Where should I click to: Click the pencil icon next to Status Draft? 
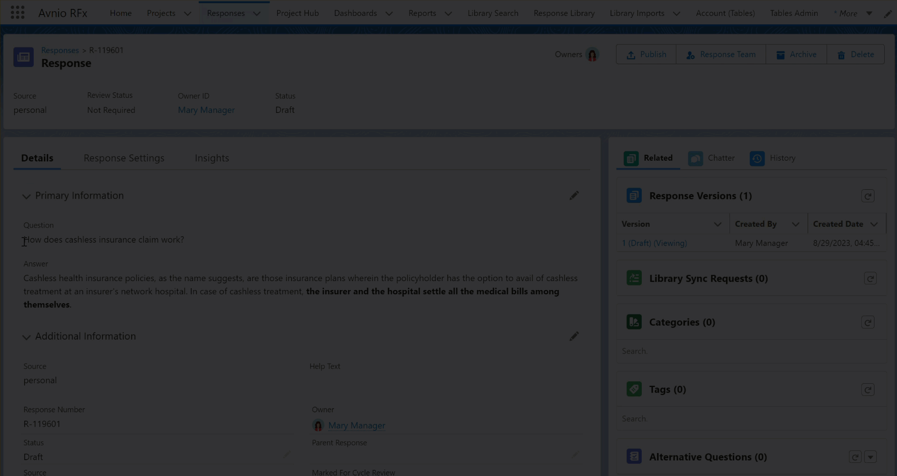[x=287, y=455]
